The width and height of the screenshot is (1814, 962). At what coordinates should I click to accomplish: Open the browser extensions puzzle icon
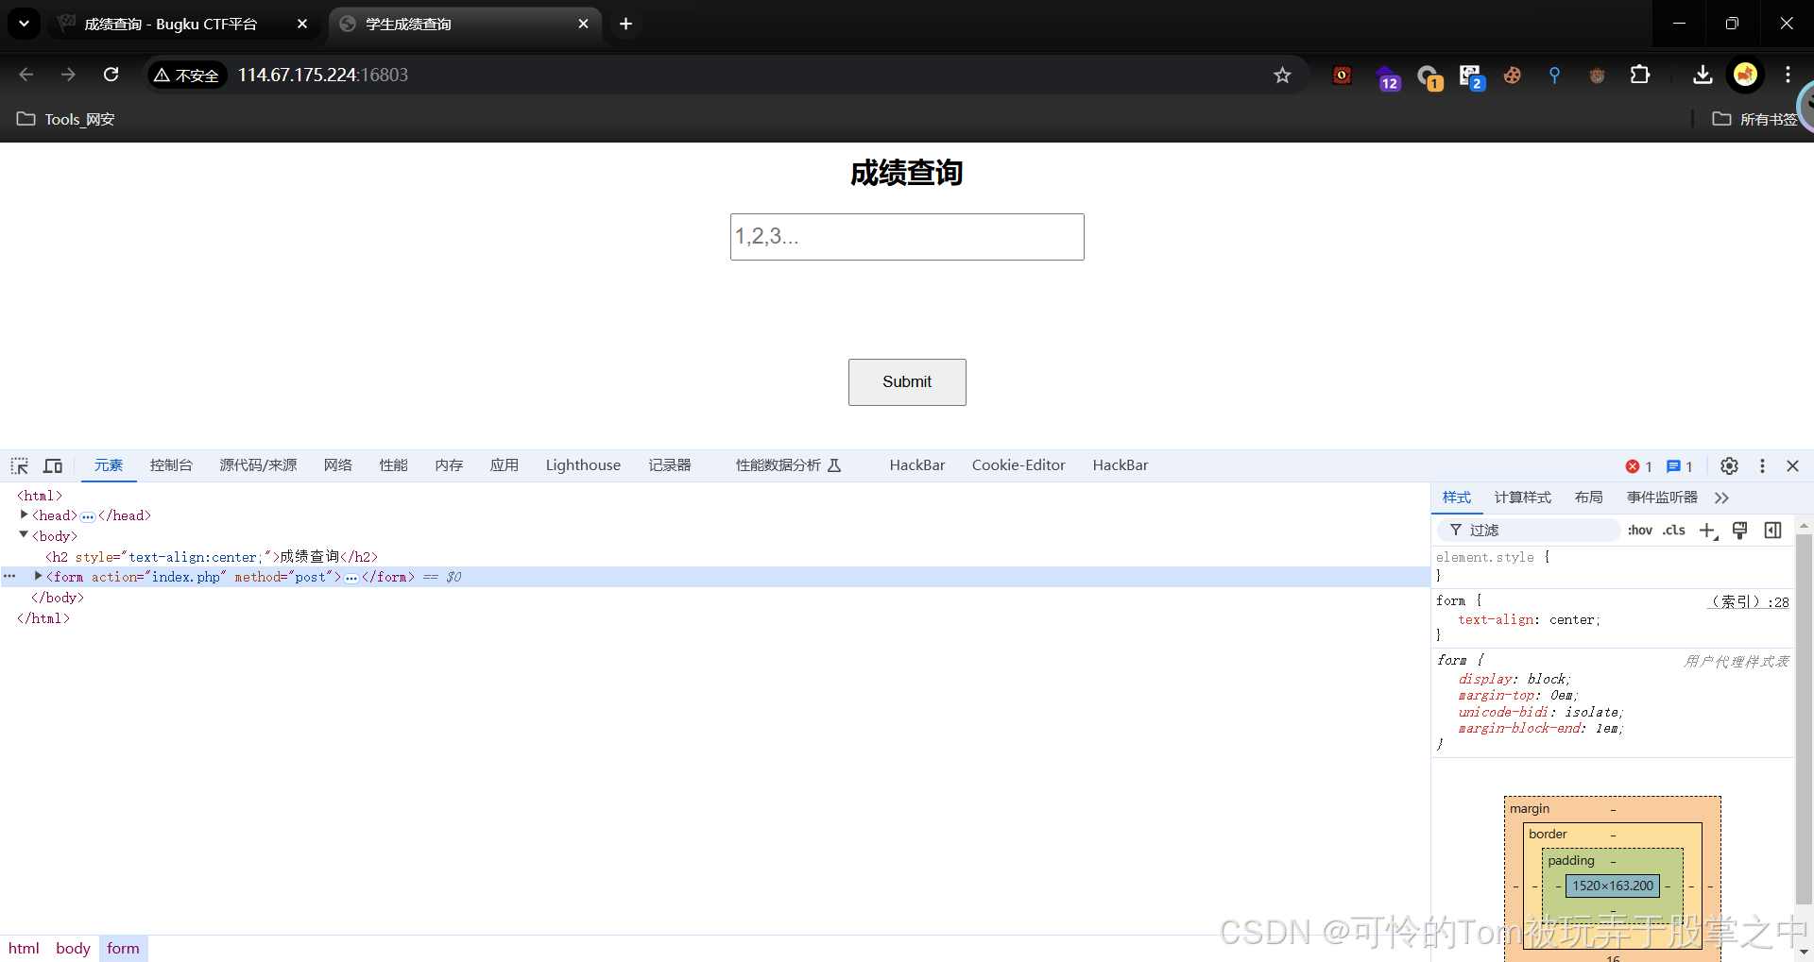click(x=1641, y=75)
